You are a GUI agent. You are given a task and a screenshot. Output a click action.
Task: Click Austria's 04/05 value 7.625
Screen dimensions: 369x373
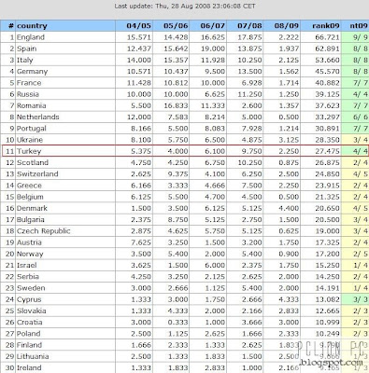(141, 242)
